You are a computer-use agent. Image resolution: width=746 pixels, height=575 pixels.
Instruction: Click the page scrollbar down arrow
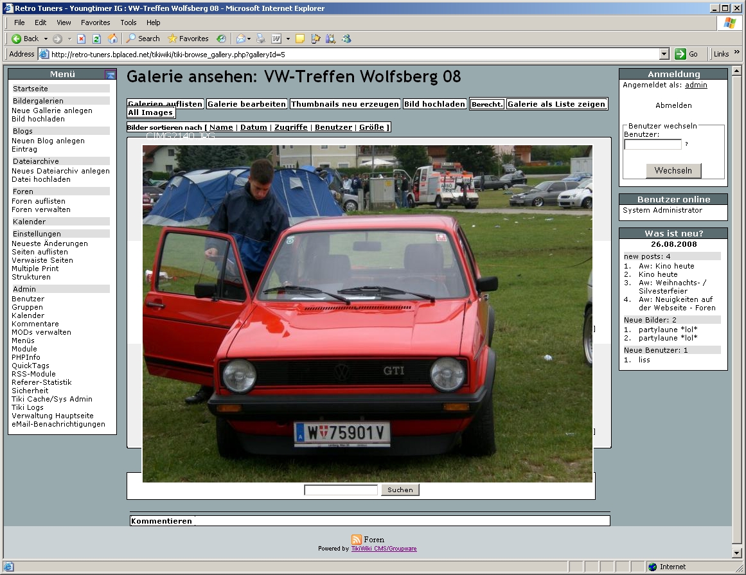click(736, 553)
